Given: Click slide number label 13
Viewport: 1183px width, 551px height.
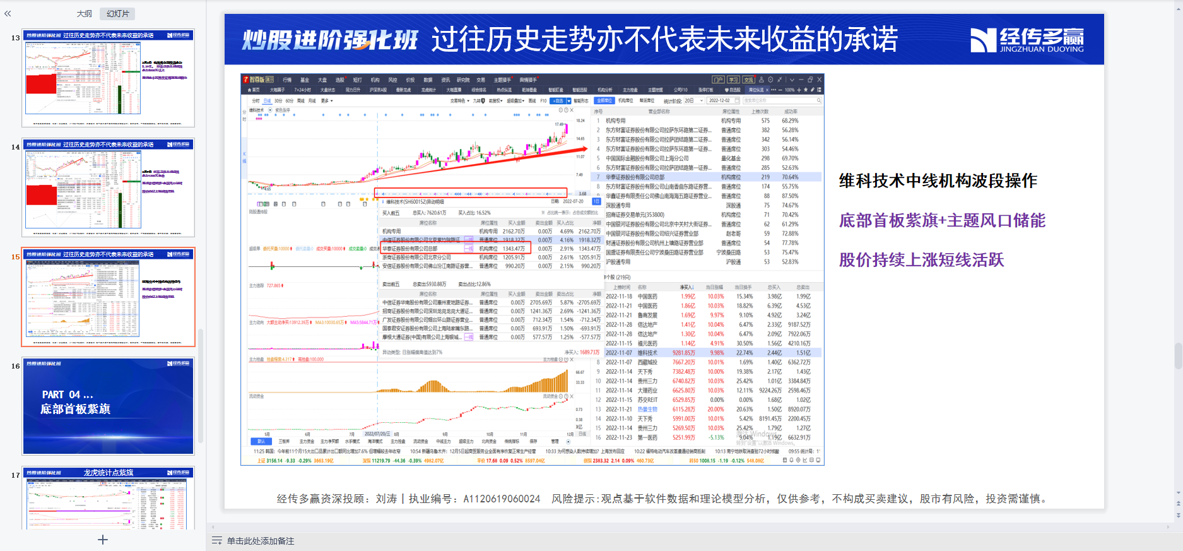Looking at the screenshot, I should click(15, 38).
